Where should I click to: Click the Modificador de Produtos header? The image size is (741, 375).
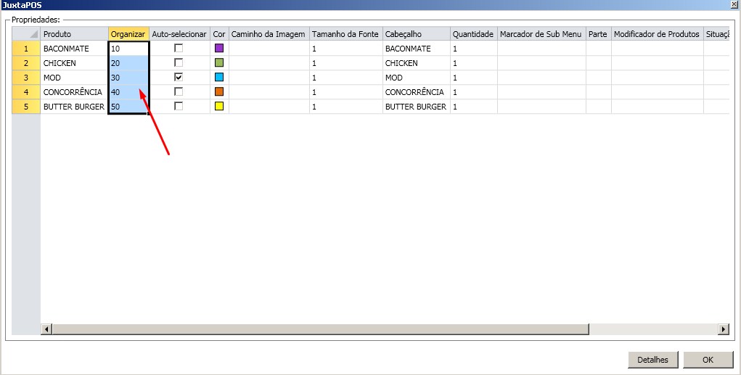(658, 34)
